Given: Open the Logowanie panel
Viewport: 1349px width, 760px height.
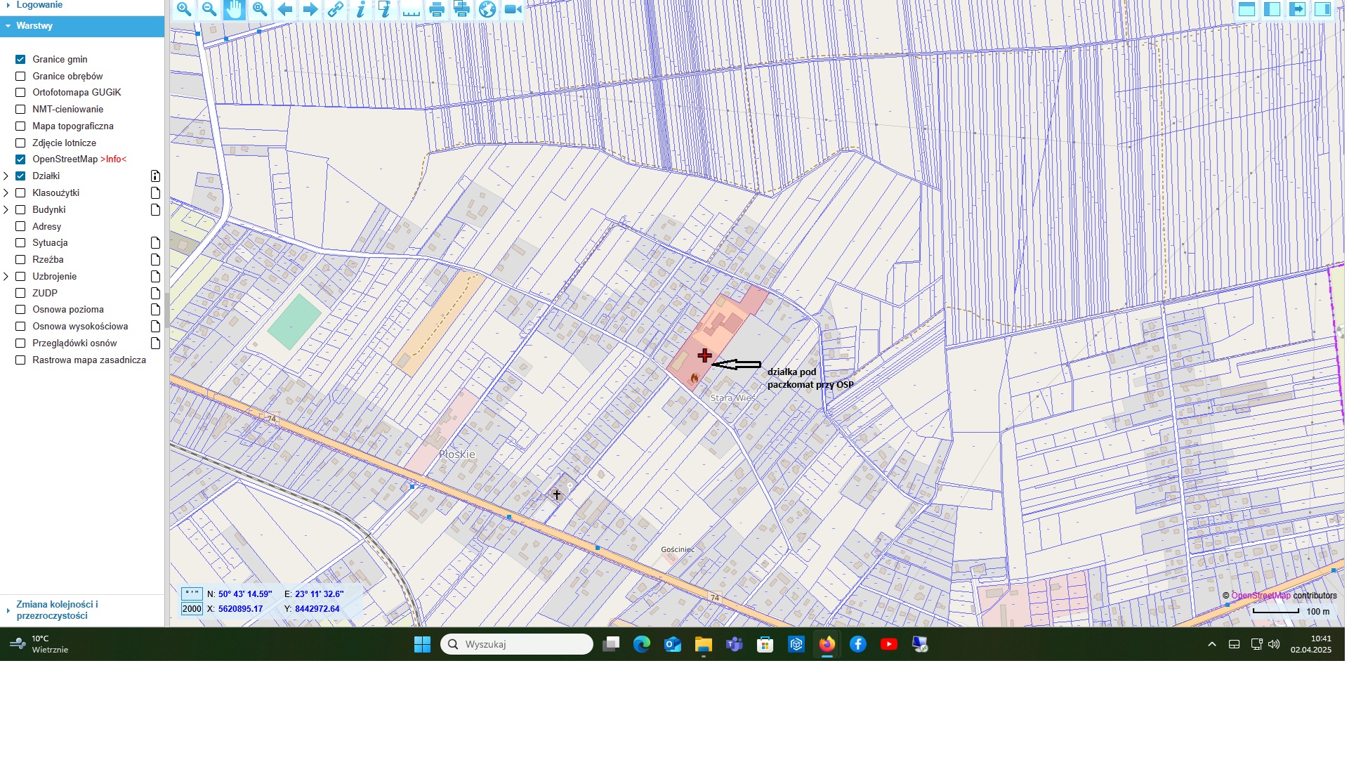Looking at the screenshot, I should click(39, 5).
